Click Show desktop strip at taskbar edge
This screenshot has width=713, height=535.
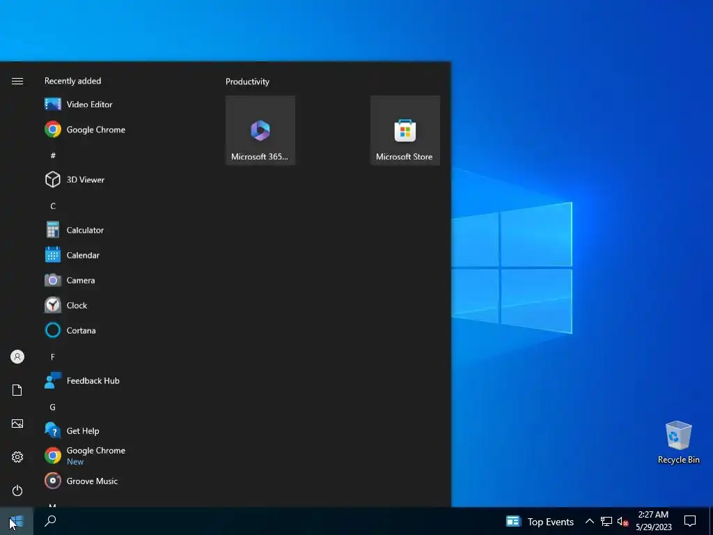click(711, 521)
